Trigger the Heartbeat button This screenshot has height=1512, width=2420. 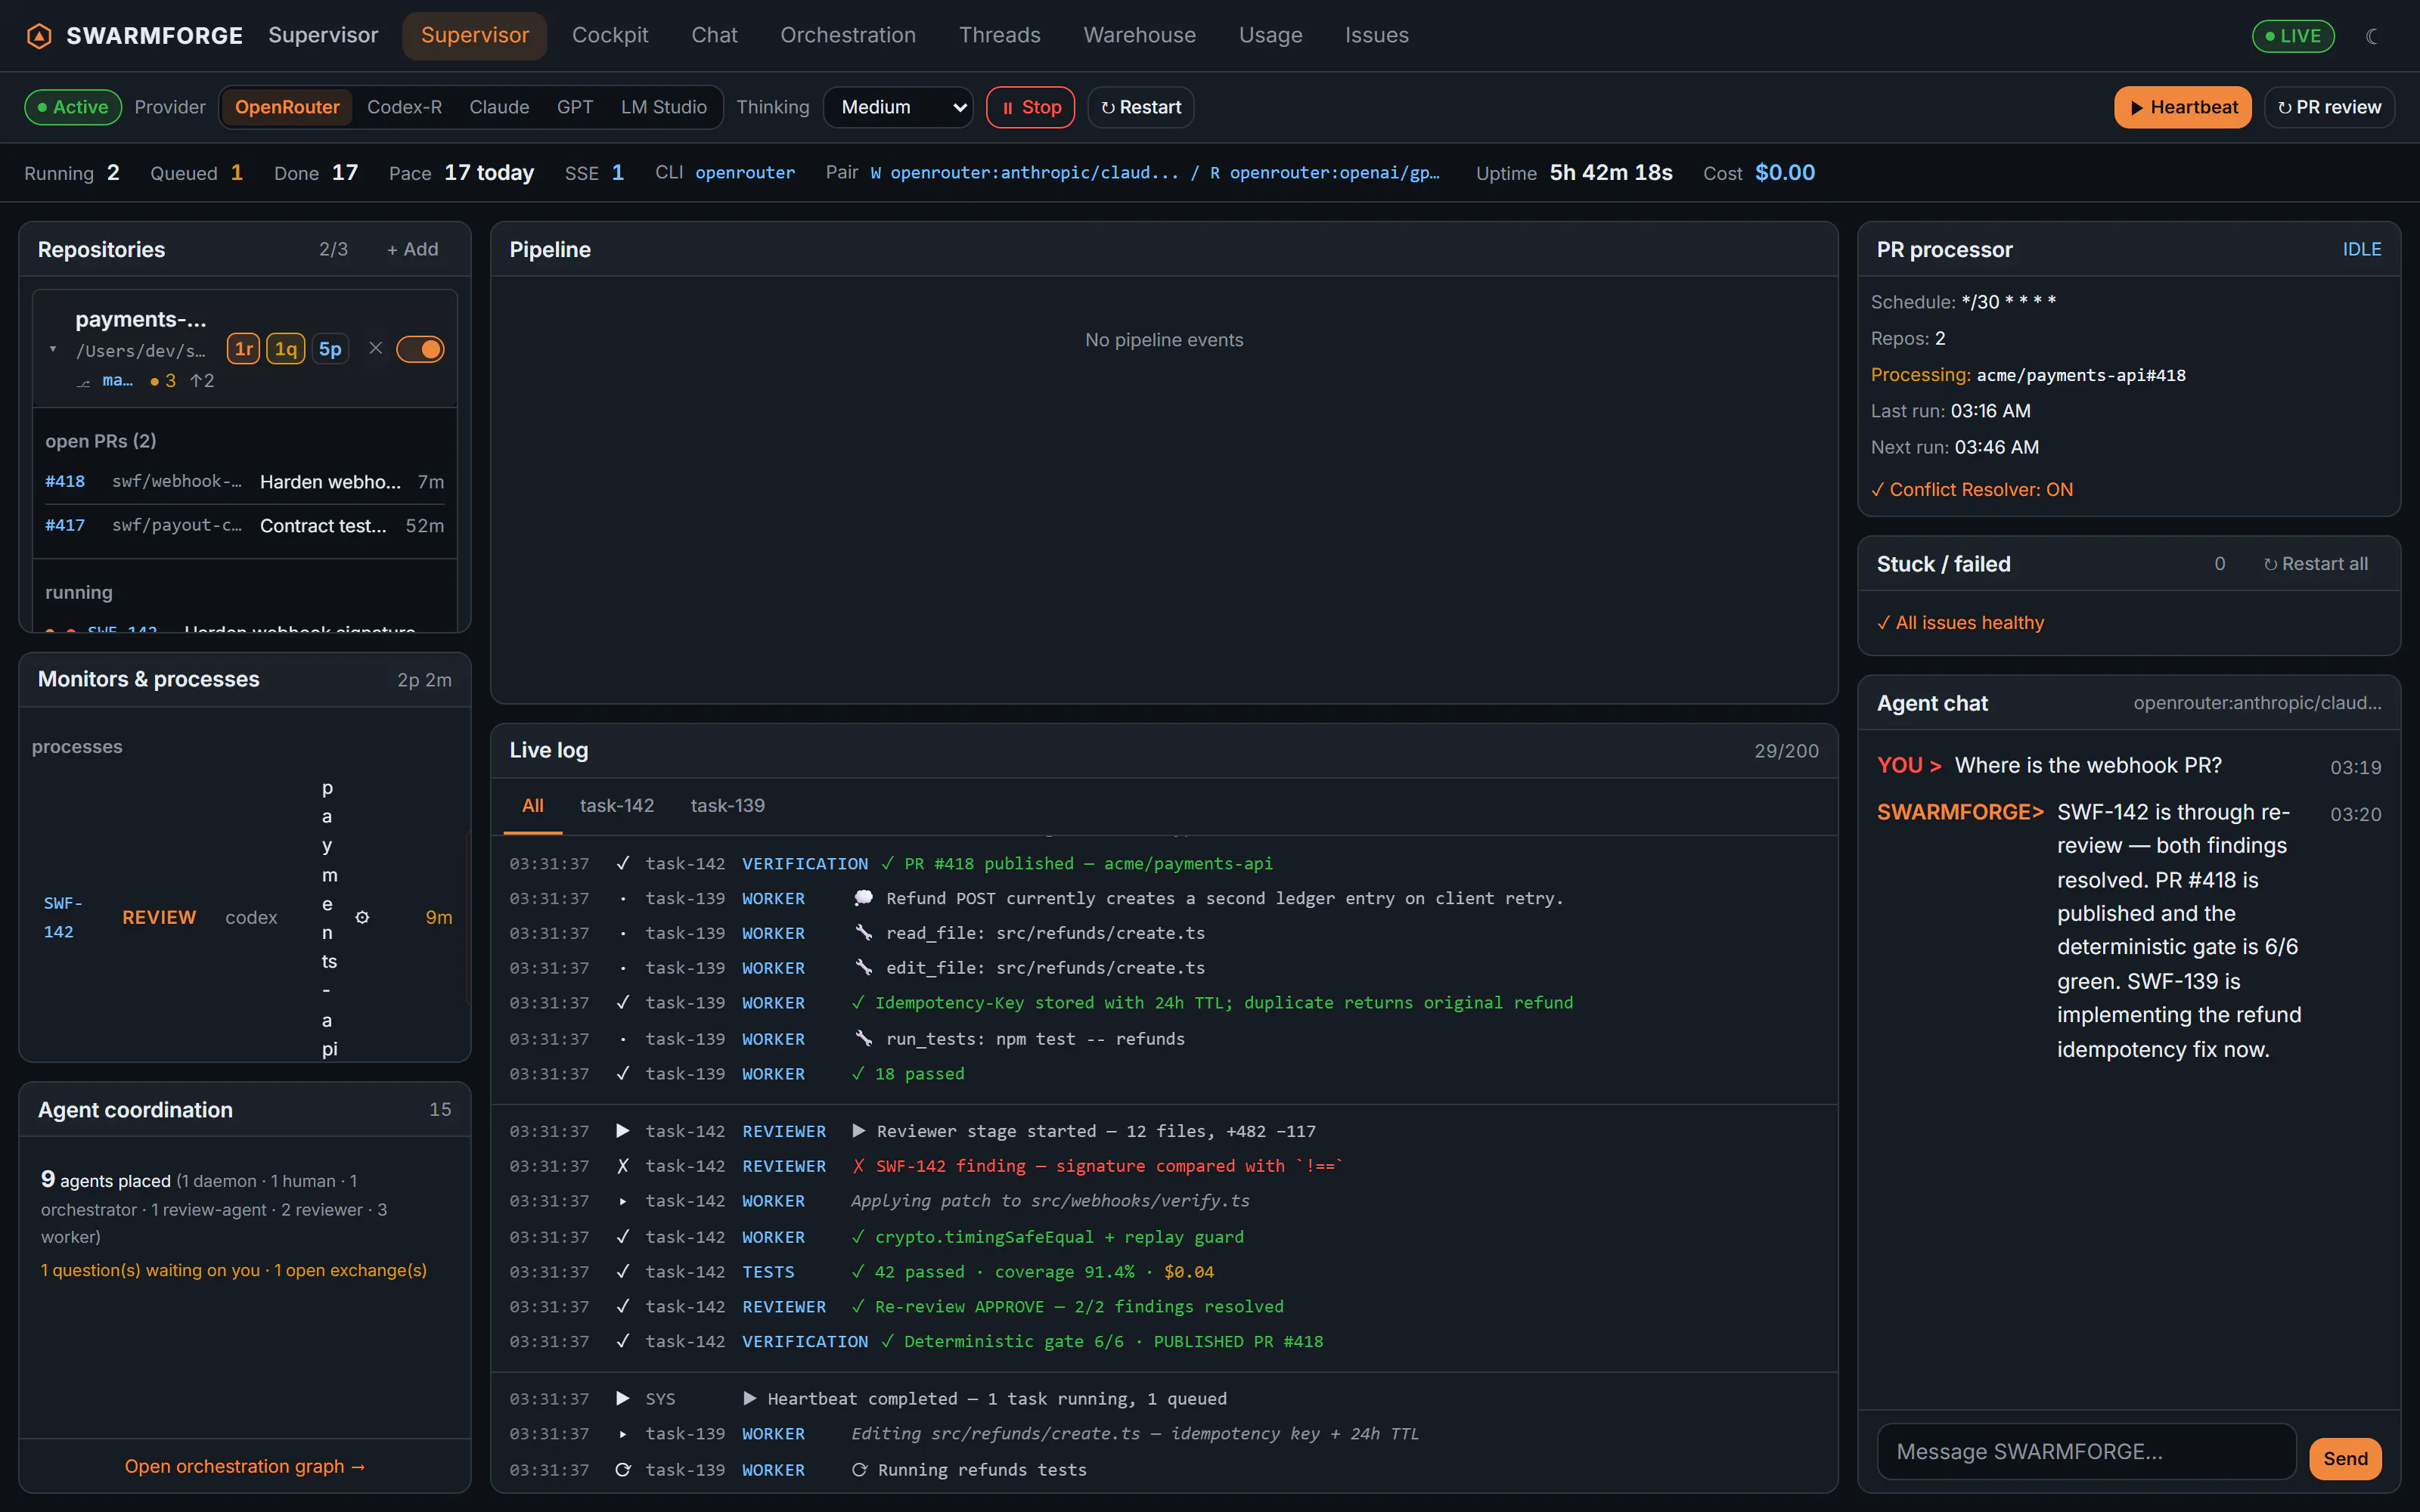[2182, 107]
